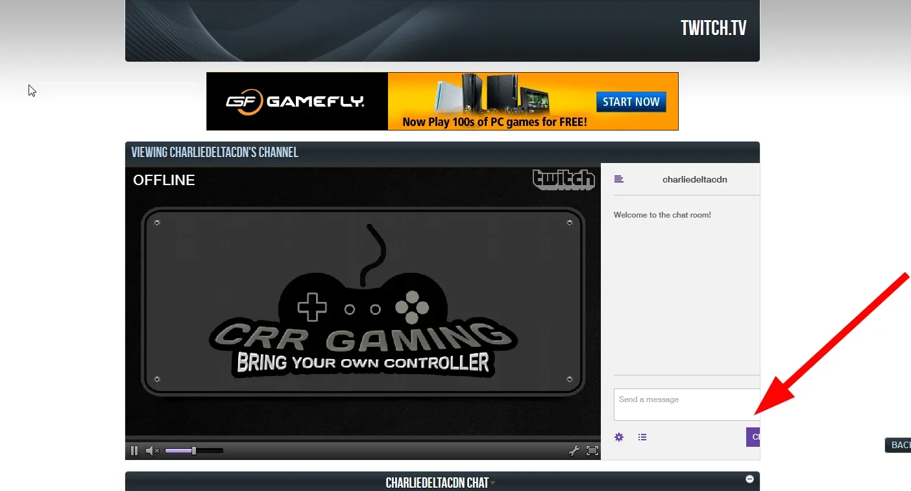Click the Twitch.tv banner title

coord(713,28)
